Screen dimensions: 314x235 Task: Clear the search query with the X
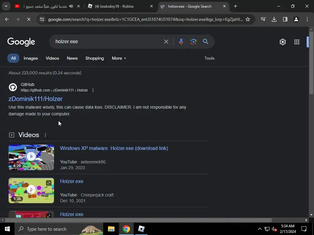(166, 42)
